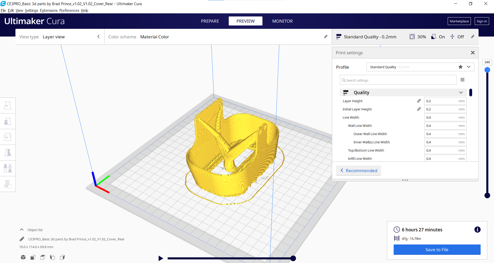Expand the Standard Quality - 0.2mm settings header
The image size is (494, 263).
405,37
